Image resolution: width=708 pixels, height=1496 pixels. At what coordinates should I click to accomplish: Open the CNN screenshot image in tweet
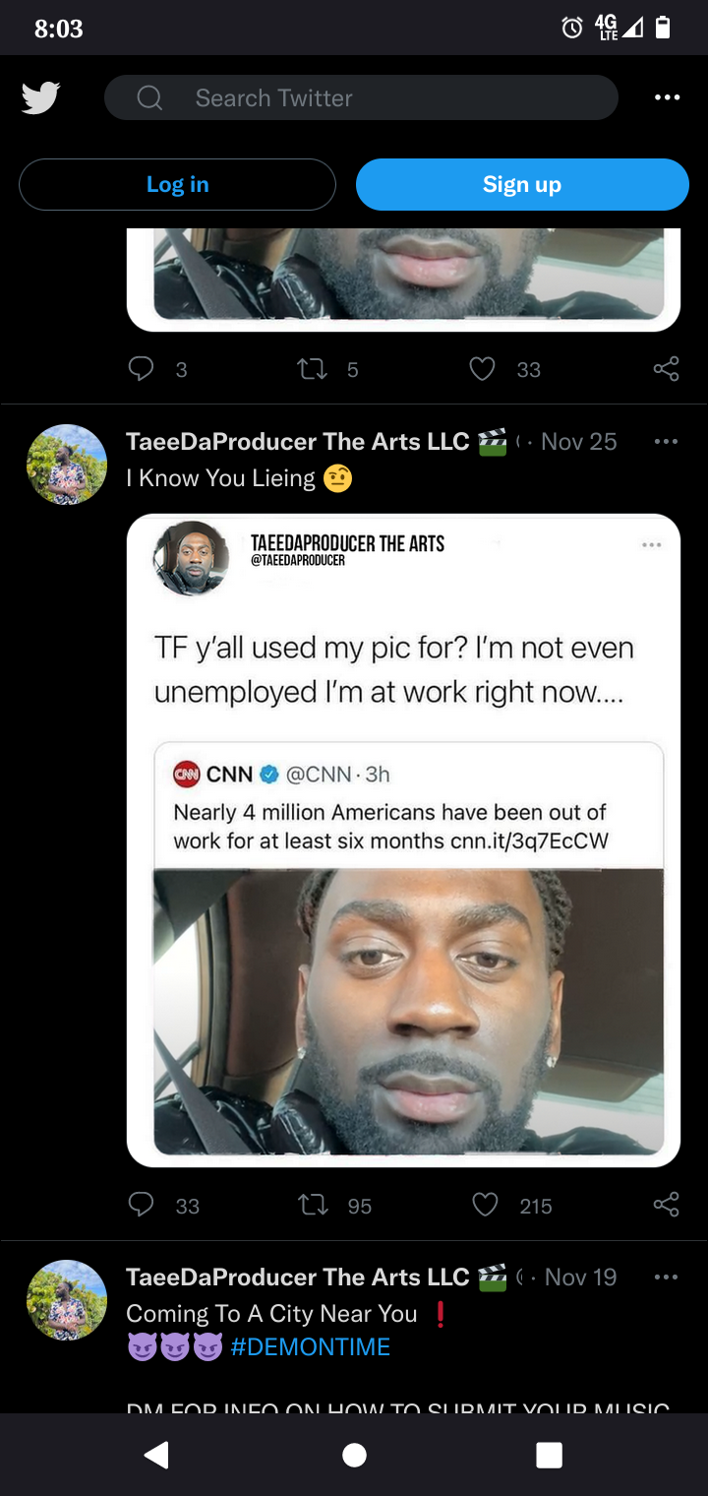(x=403, y=840)
